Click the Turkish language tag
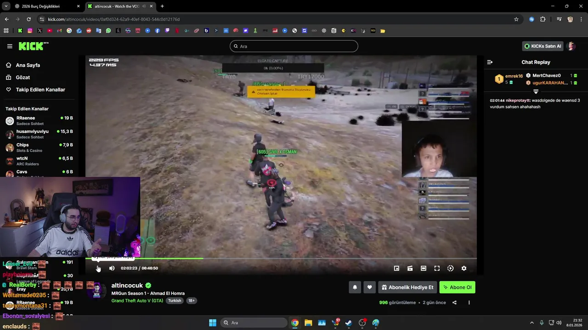 (175, 301)
